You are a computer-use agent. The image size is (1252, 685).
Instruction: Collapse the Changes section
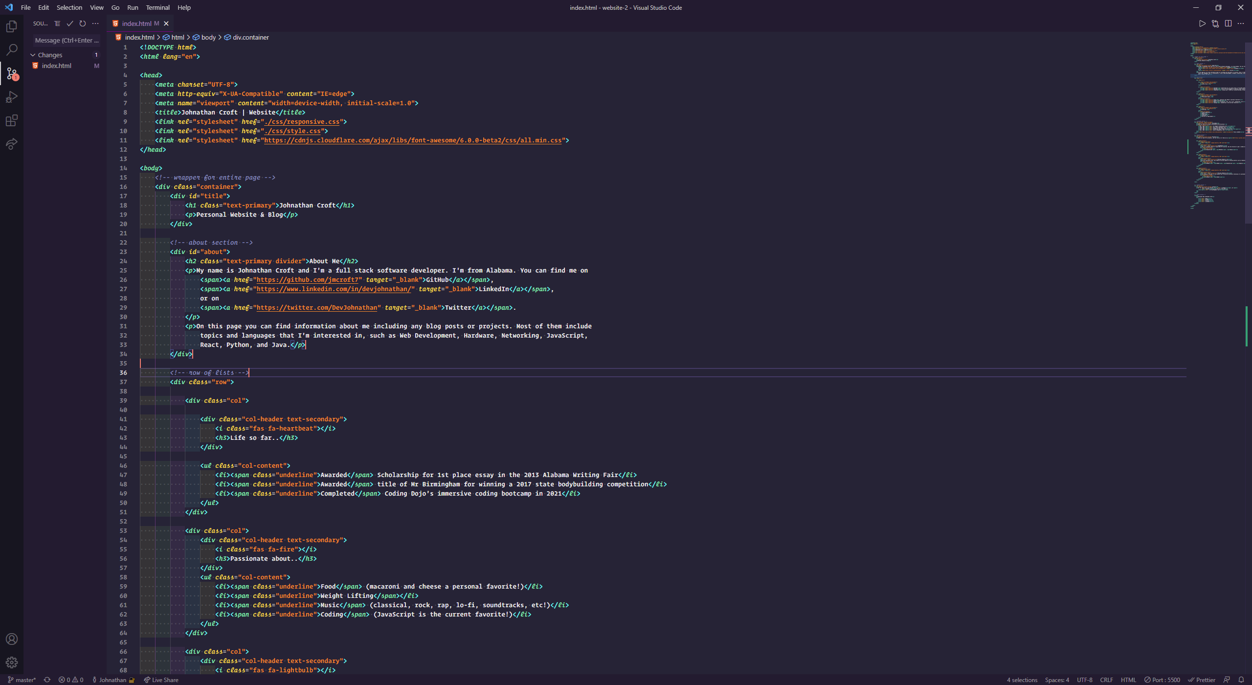(x=33, y=55)
